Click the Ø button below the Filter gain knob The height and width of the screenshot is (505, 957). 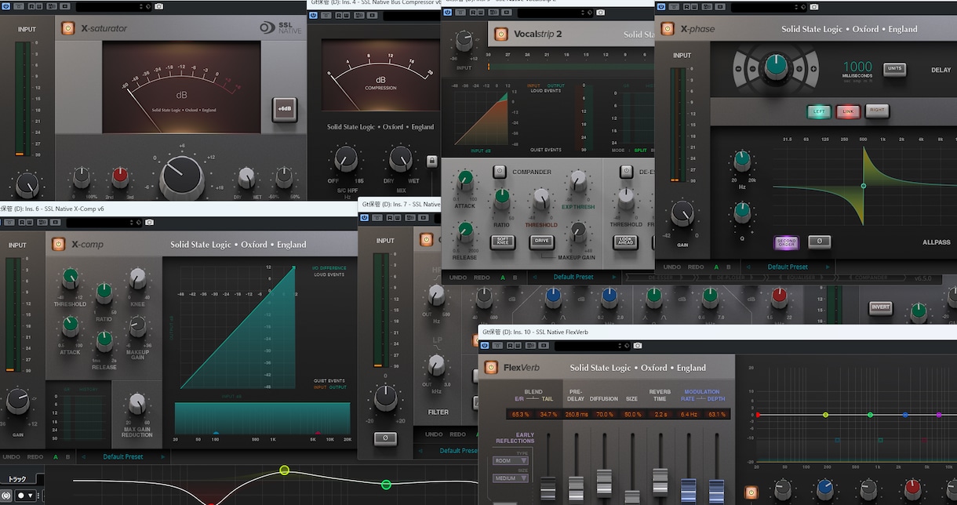point(385,438)
